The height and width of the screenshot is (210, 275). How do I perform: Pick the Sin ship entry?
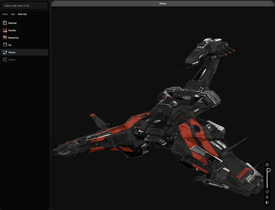click(25, 45)
